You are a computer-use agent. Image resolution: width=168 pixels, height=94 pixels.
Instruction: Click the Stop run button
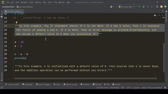coord(152,7)
